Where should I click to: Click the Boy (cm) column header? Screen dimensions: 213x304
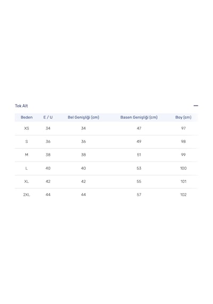click(183, 117)
